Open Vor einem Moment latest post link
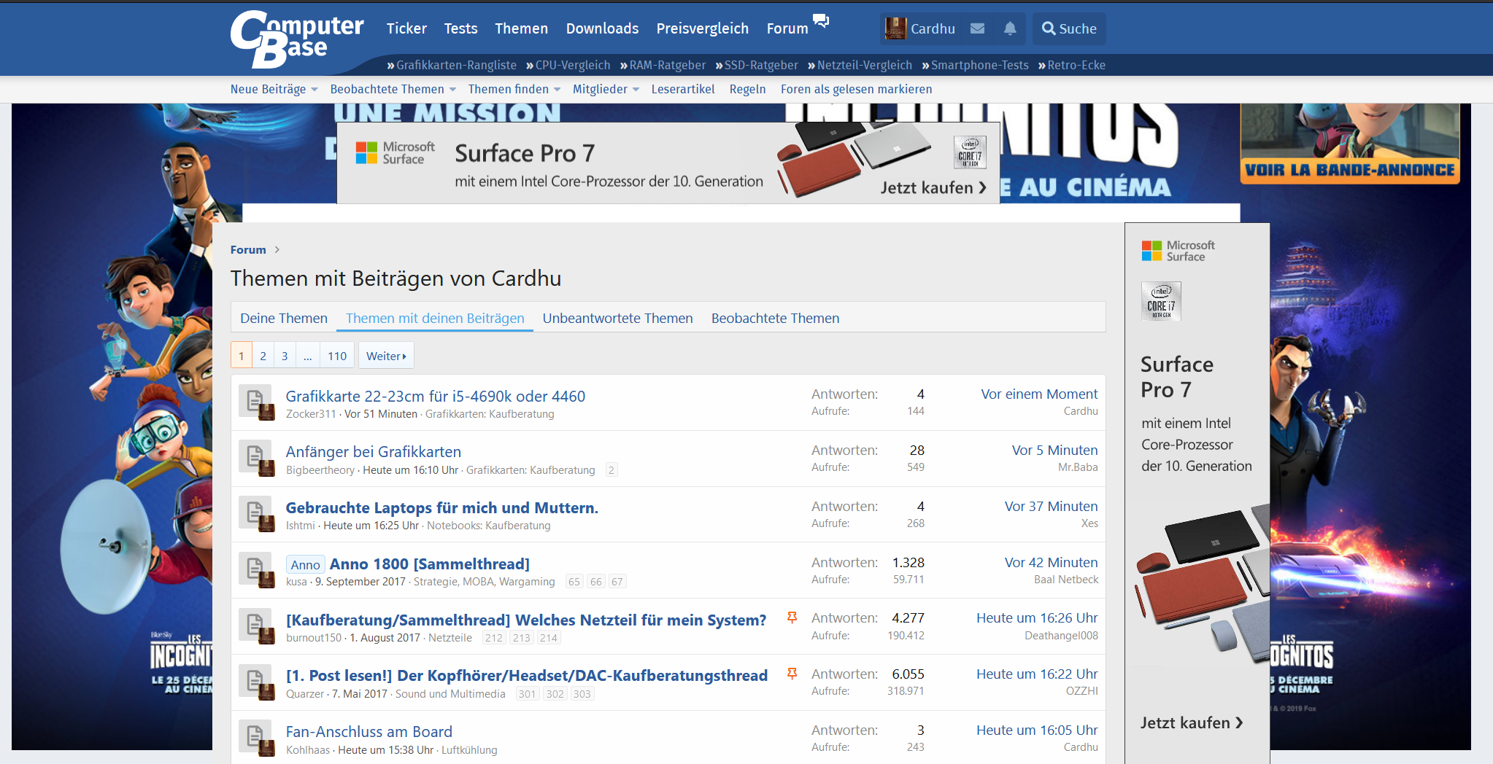Viewport: 1493px width, 764px height. [x=1039, y=394]
